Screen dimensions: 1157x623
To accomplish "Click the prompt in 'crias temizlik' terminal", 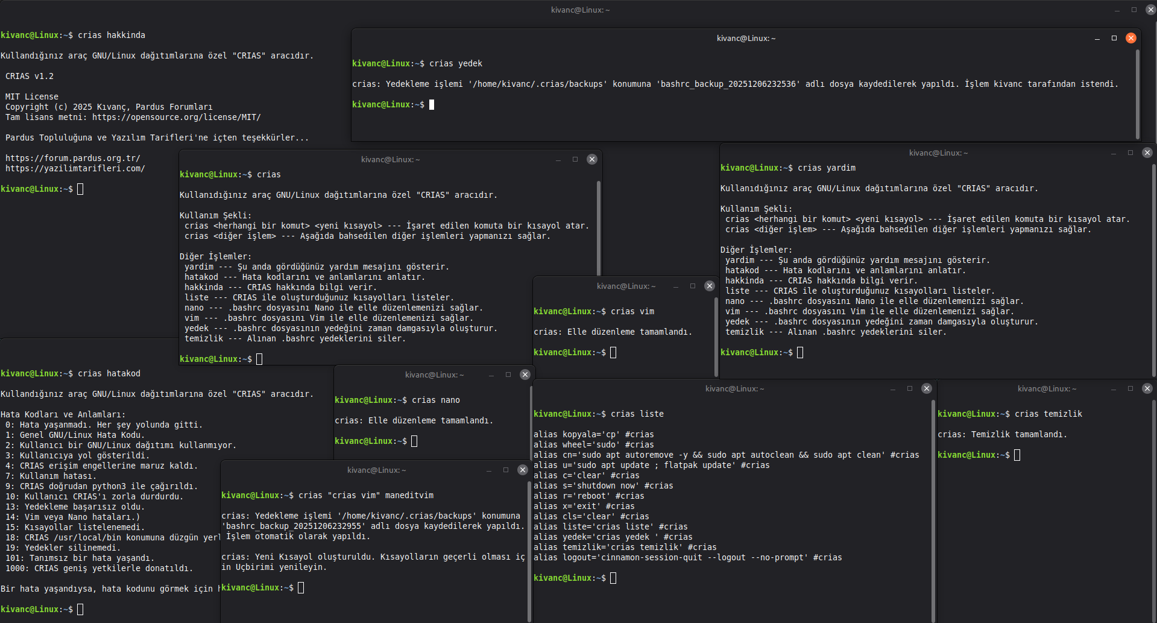I will [1017, 455].
